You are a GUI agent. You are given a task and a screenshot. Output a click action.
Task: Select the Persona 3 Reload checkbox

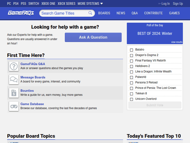click(x=131, y=83)
